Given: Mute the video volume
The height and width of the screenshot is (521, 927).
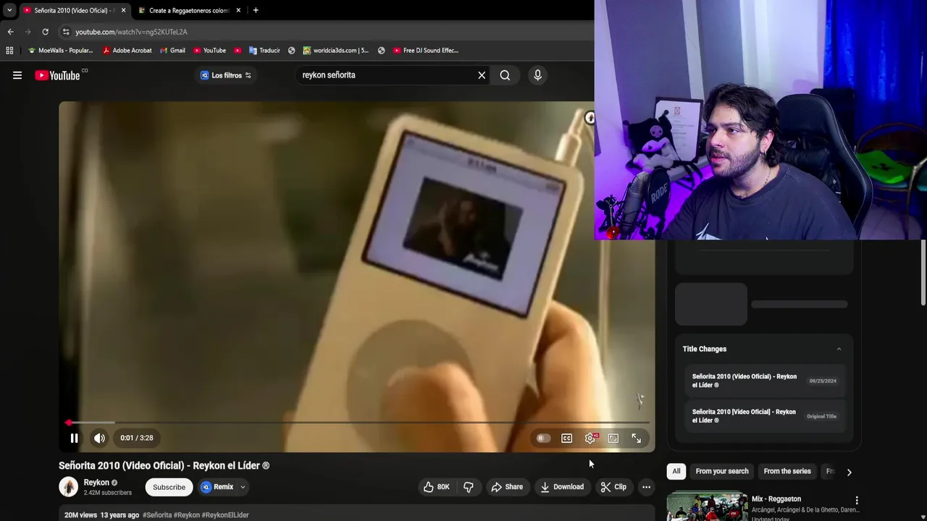Looking at the screenshot, I should 99,438.
